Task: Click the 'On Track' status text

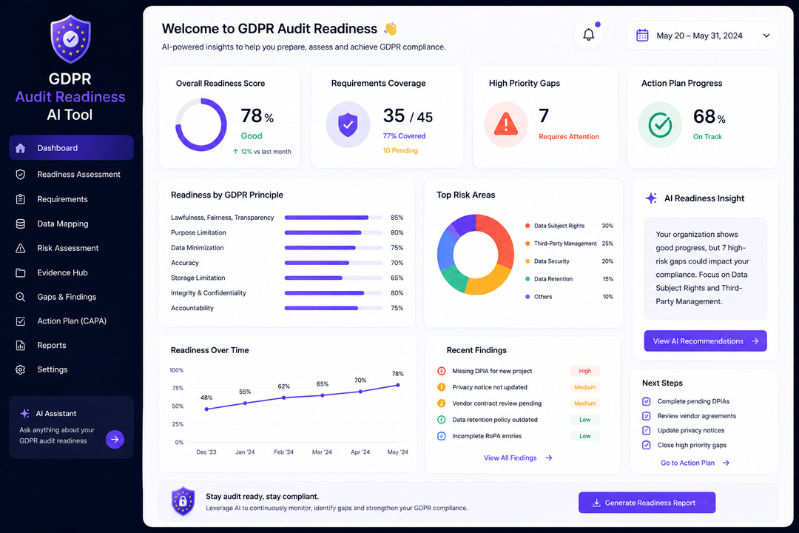Action: (707, 136)
